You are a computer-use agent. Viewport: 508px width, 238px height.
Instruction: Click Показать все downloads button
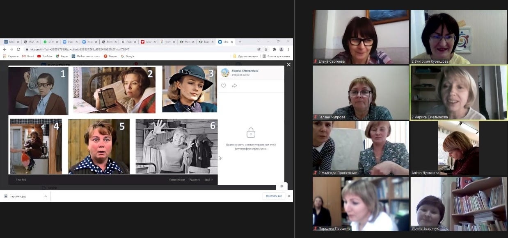pyautogui.click(x=274, y=196)
